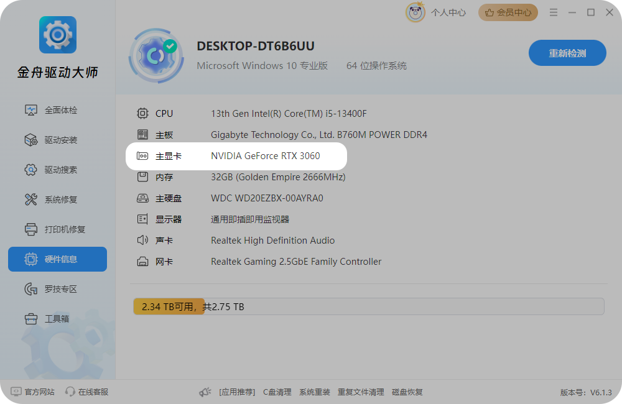
Task: Open 在线客服 support link
Action: coord(87,392)
